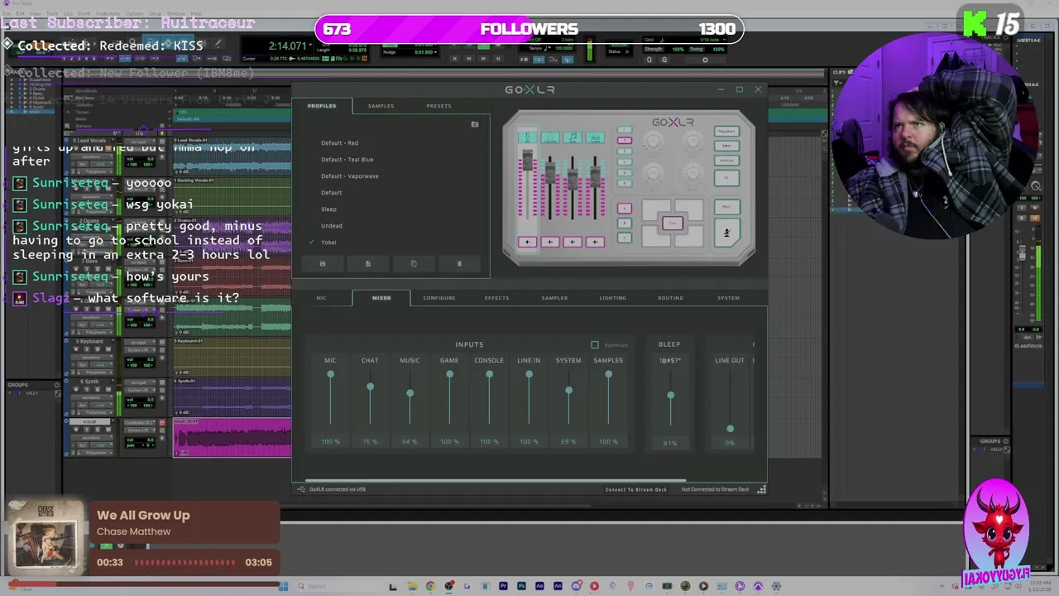The image size is (1059, 596).
Task: Create a new profile using document icon
Action: point(368,264)
